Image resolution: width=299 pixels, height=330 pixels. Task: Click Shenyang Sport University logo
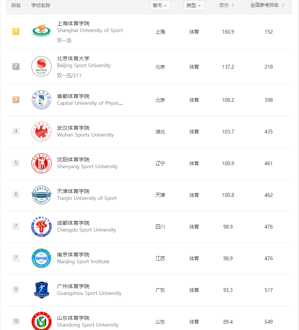[41, 163]
